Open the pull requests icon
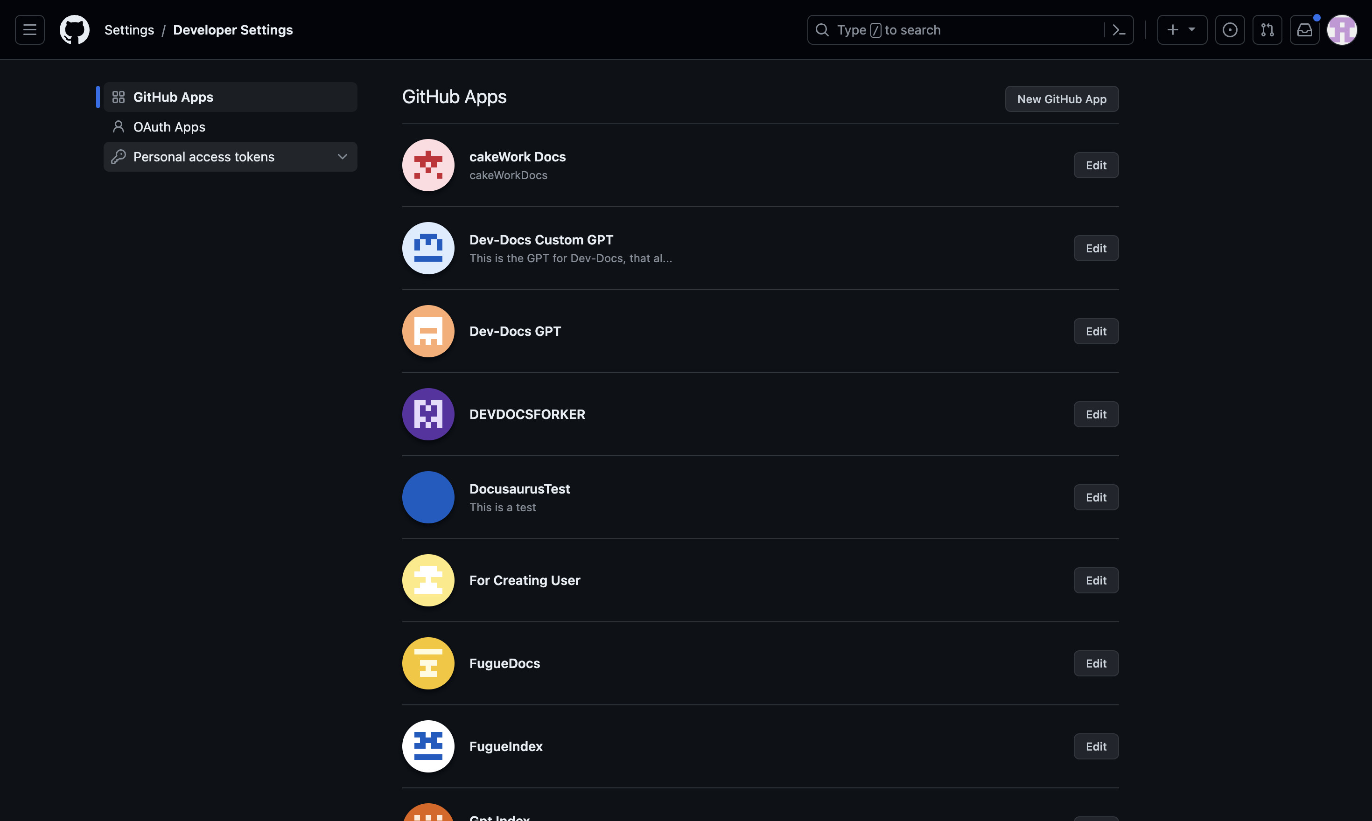 click(x=1267, y=29)
